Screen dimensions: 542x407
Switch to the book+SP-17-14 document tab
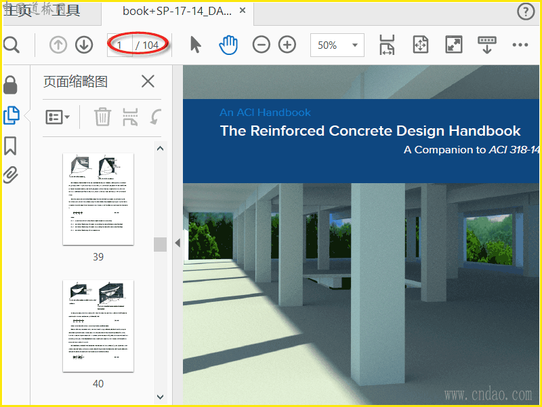[176, 11]
